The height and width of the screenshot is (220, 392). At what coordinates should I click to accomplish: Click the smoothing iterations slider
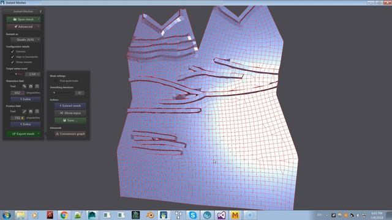pyautogui.click(x=62, y=93)
